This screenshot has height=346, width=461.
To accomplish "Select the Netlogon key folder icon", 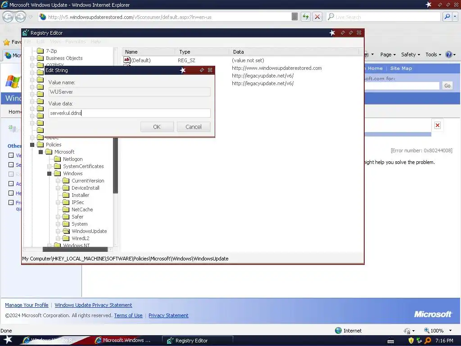I will click(x=58, y=159).
